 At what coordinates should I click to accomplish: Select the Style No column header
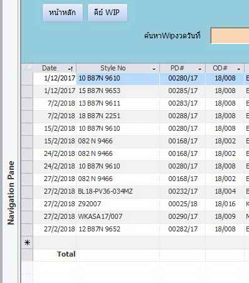point(113,68)
